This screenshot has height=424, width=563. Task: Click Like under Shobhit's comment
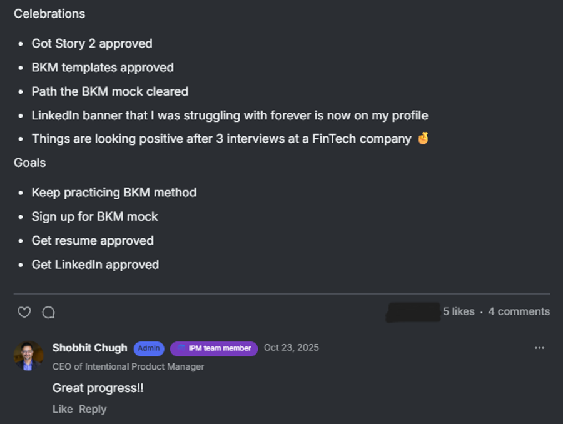pos(62,409)
